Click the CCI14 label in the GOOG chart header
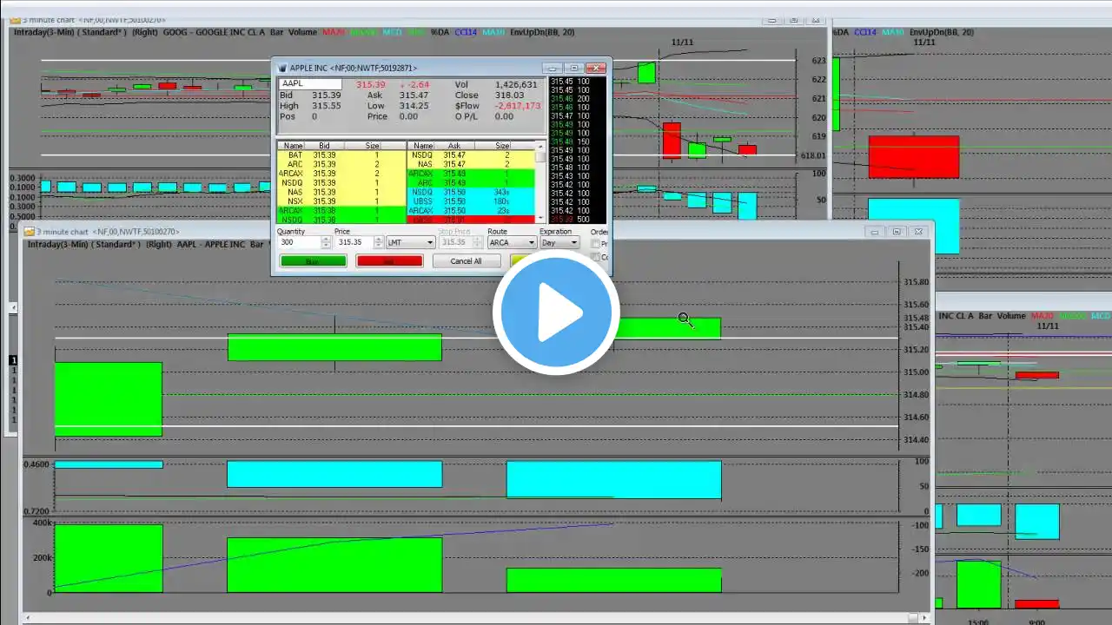This screenshot has height=625, width=1112. click(x=466, y=32)
